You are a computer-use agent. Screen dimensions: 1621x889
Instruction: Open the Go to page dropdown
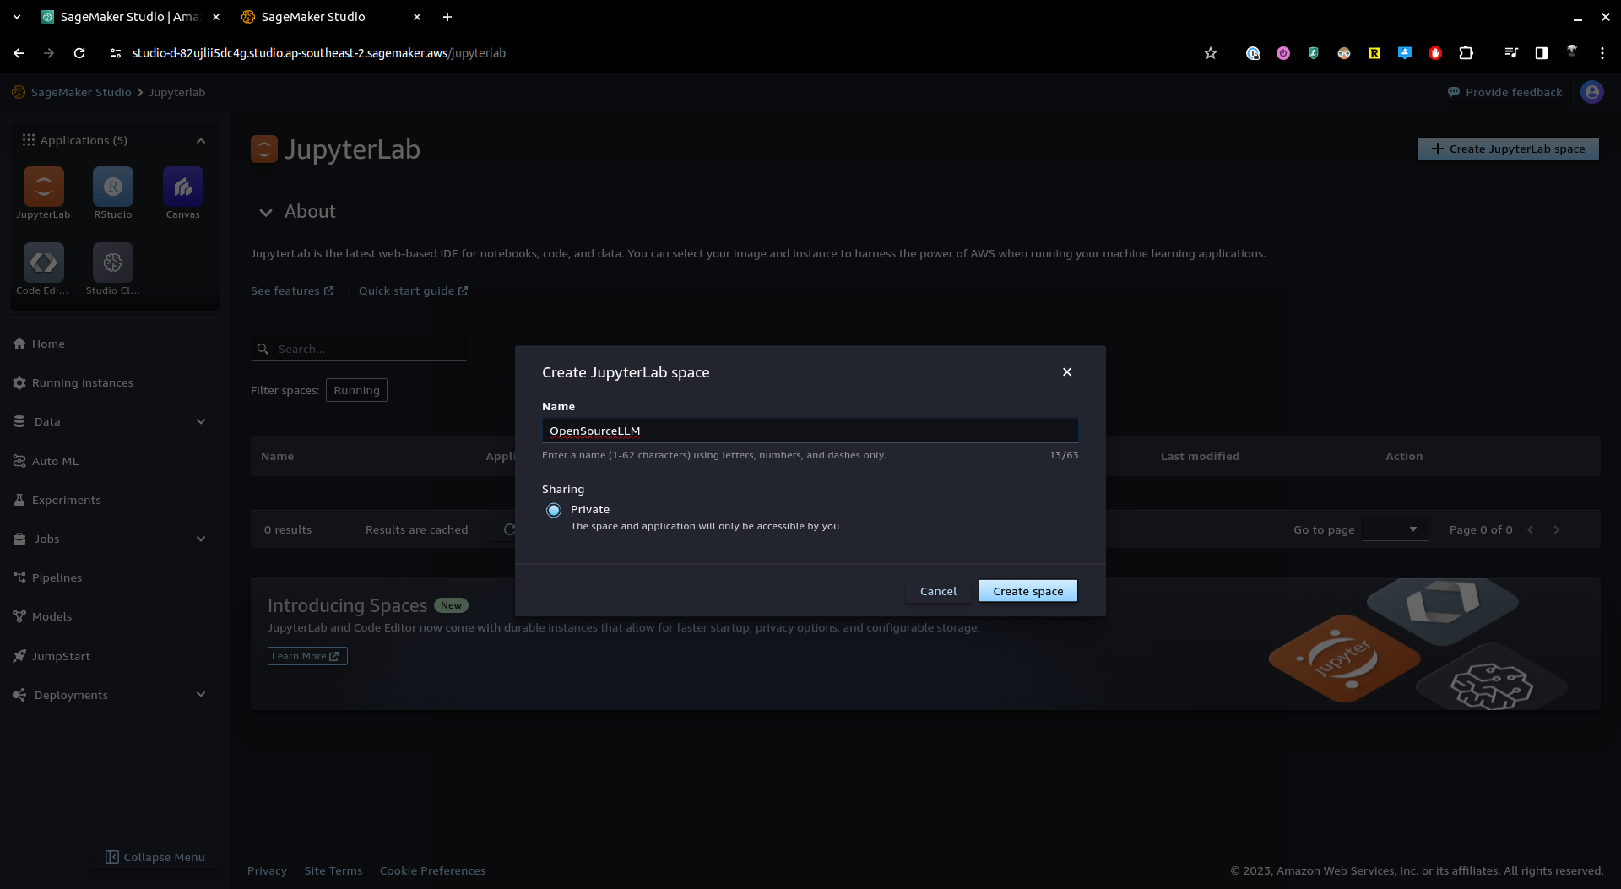(1395, 529)
